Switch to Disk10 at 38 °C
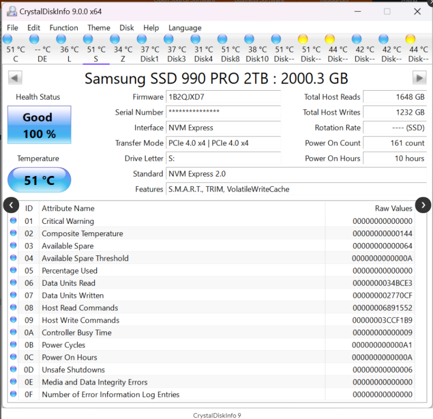The height and width of the screenshot is (419, 433). 249,39
